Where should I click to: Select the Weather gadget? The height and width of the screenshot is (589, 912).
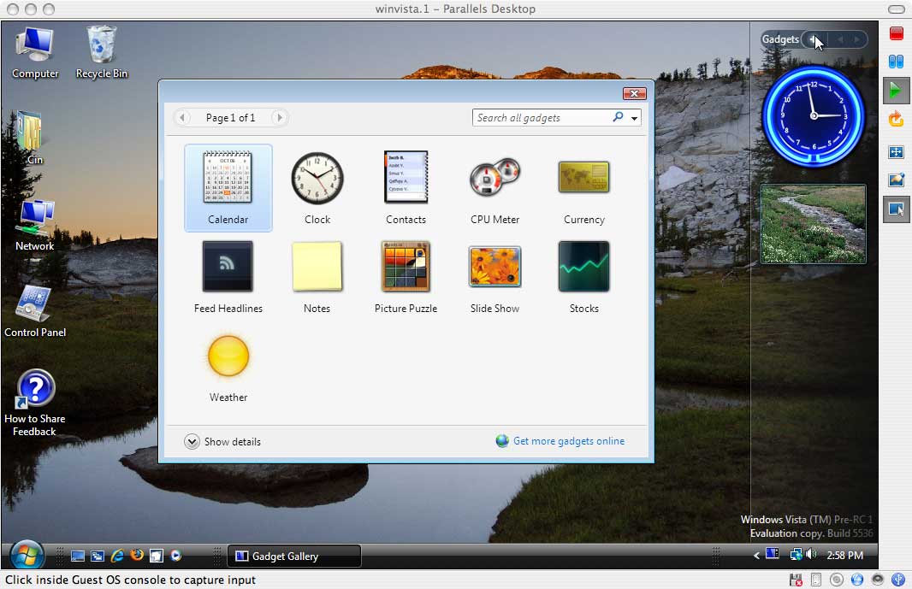(x=228, y=368)
